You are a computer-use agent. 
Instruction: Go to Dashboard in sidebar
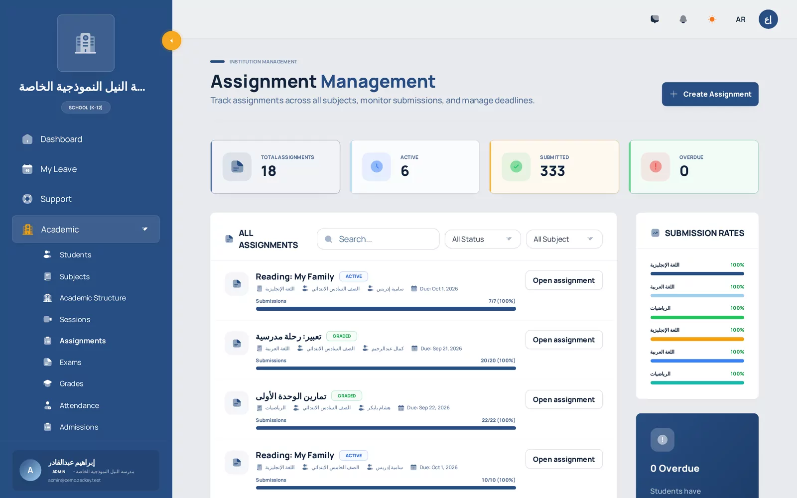pos(86,139)
